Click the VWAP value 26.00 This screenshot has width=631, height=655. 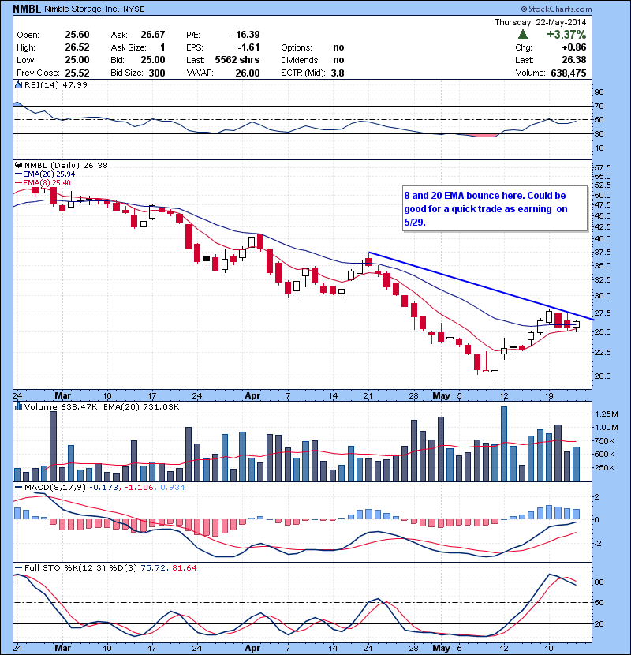[248, 73]
